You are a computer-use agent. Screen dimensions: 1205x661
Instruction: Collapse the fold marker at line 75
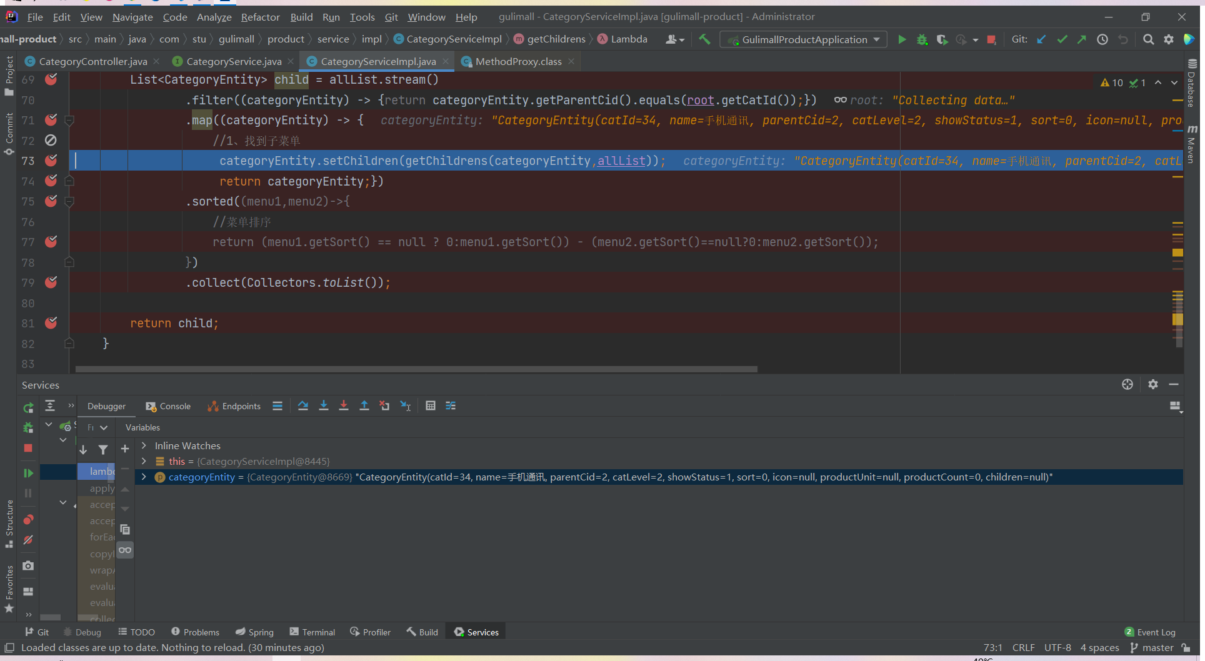coord(69,201)
